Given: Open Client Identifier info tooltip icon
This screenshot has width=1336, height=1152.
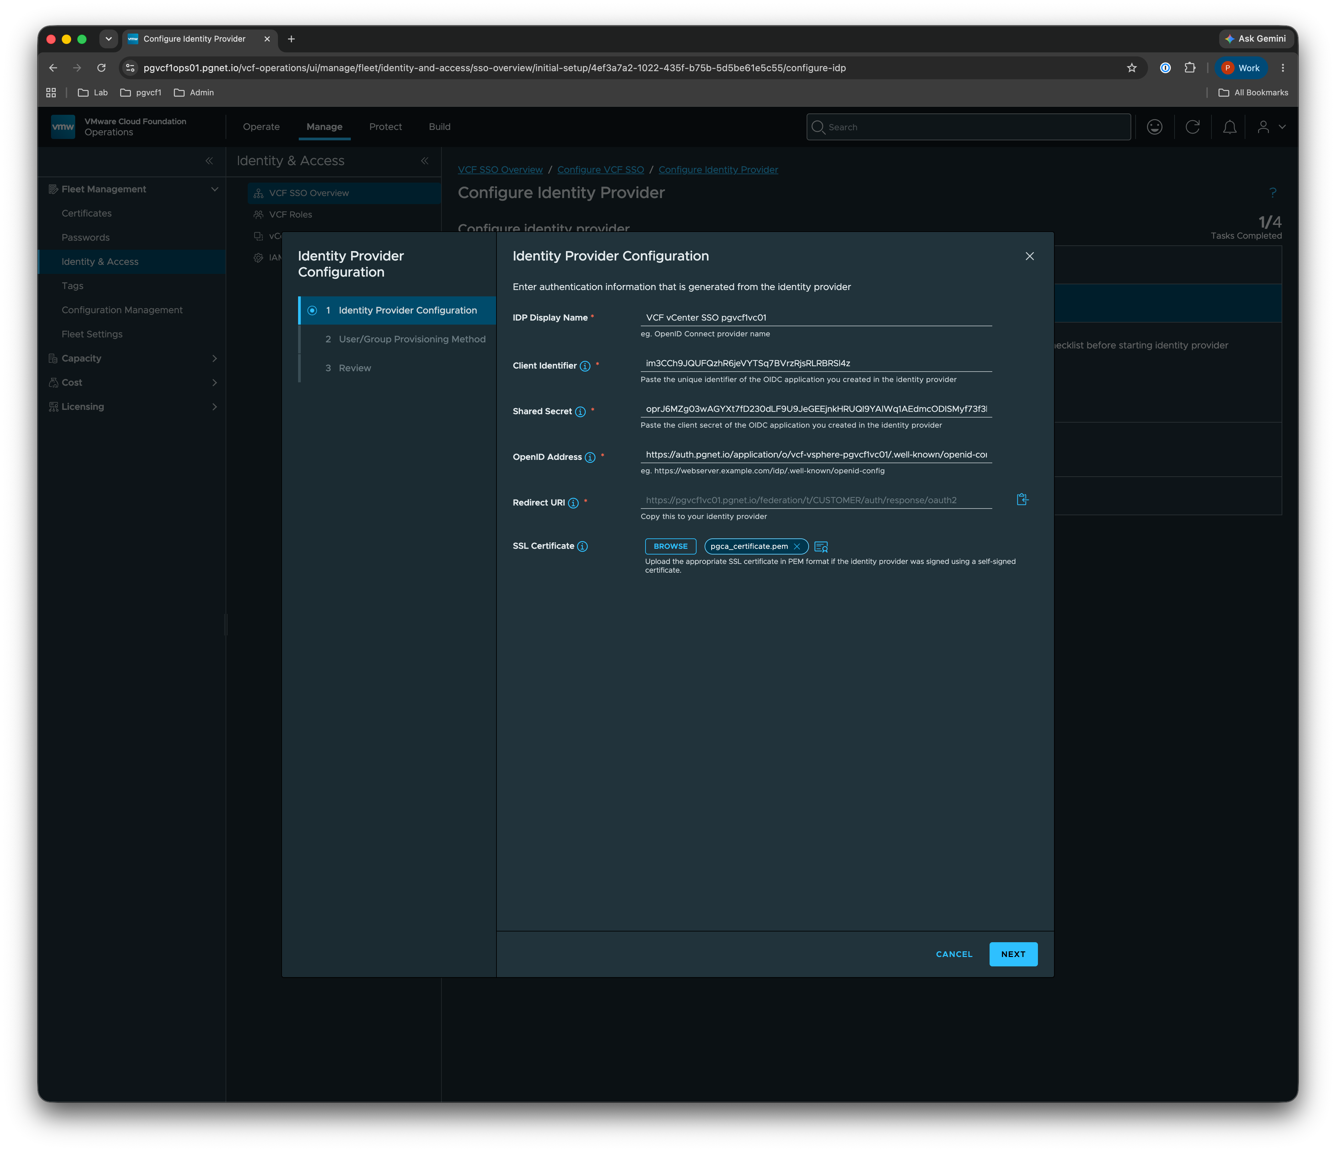Looking at the screenshot, I should [585, 366].
